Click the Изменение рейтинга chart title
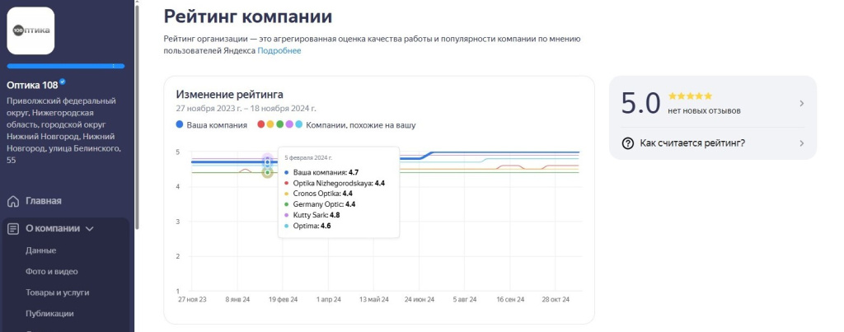Image resolution: width=844 pixels, height=332 pixels. pos(230,94)
